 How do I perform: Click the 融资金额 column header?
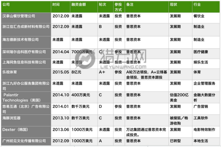tap(84, 7)
